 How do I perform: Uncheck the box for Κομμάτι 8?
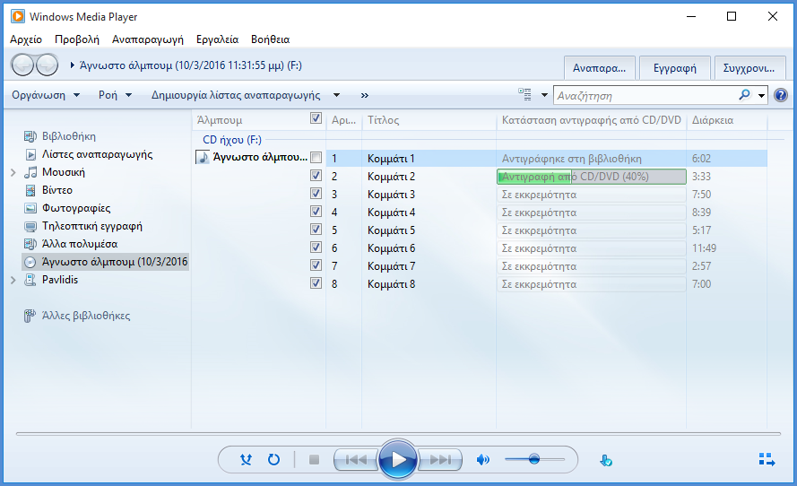click(x=316, y=282)
